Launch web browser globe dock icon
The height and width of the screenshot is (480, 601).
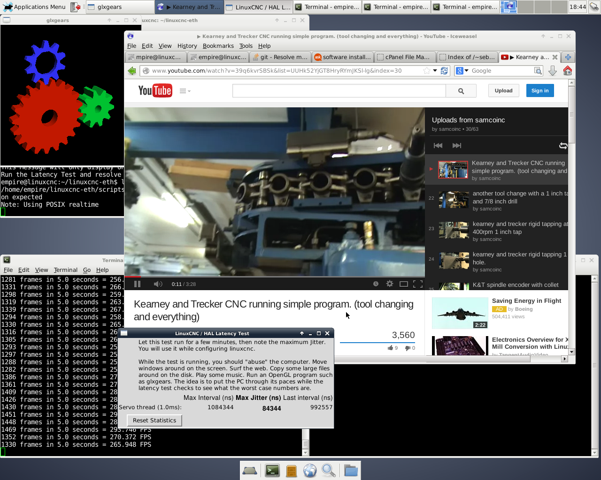(x=310, y=471)
